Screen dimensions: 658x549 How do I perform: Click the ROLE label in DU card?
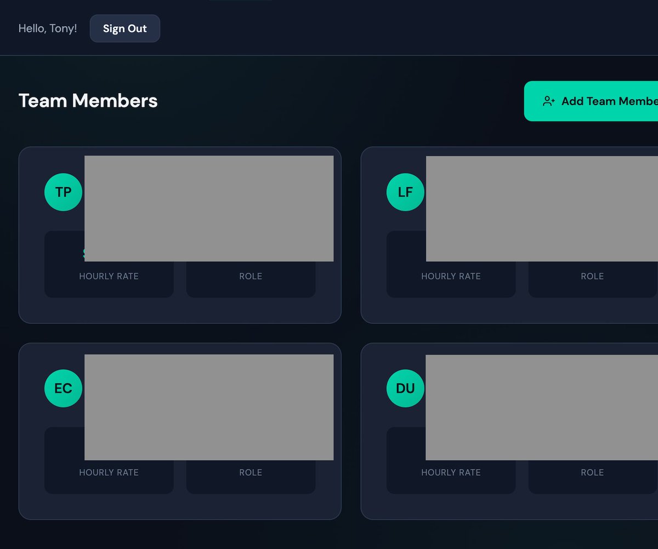[592, 472]
